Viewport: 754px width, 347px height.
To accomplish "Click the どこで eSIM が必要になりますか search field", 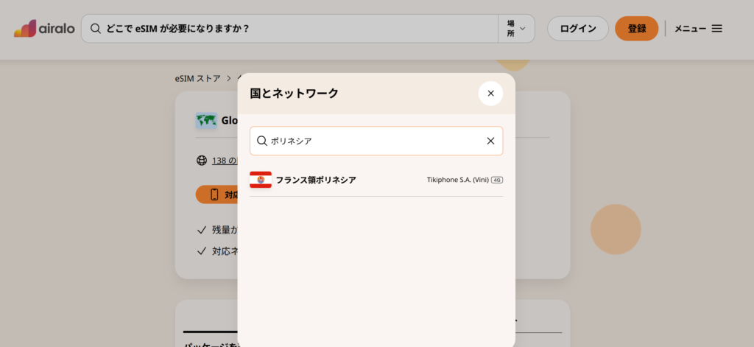I will click(295, 29).
